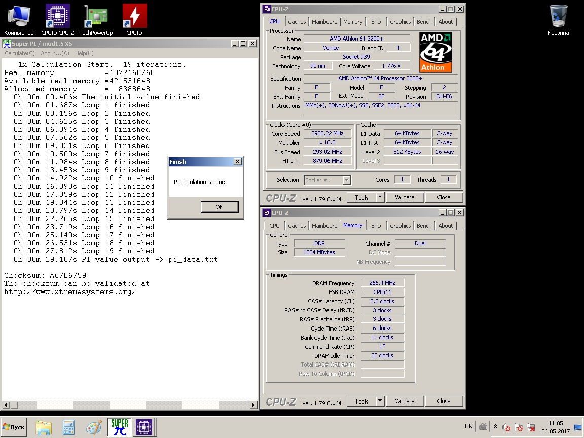Click Close in bottom CPU-Z
The height and width of the screenshot is (438, 584).
click(x=444, y=401)
